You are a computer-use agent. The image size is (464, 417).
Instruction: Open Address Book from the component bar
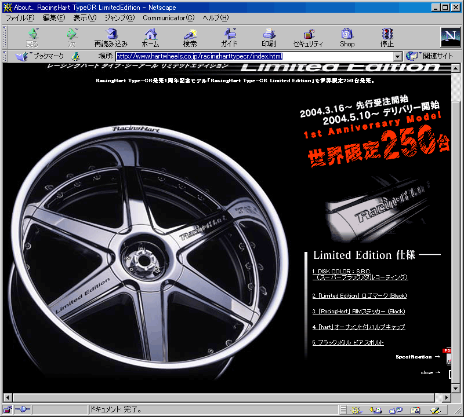[415, 410]
